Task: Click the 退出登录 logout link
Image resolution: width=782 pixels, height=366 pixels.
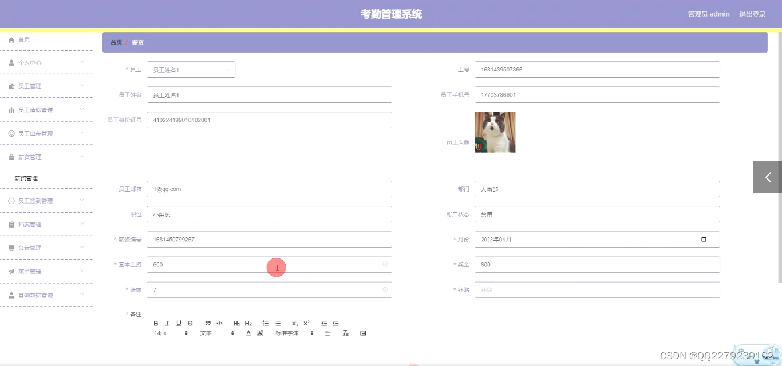Action: [x=752, y=14]
